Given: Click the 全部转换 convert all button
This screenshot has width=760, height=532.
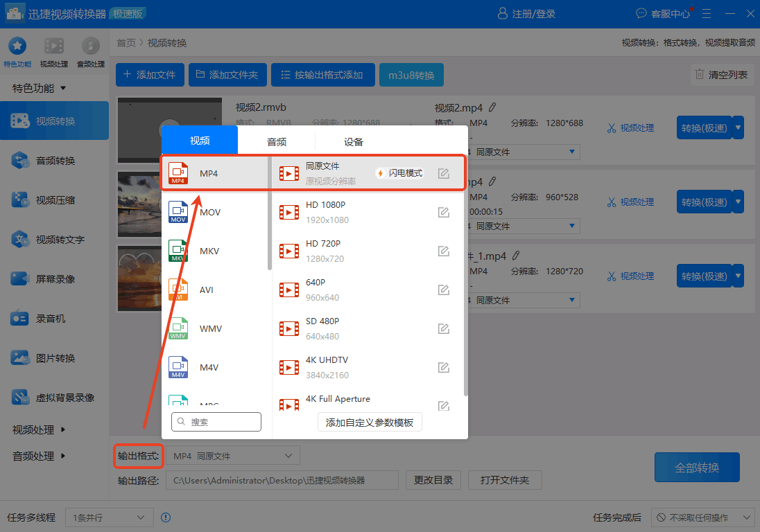Looking at the screenshot, I should (x=697, y=467).
